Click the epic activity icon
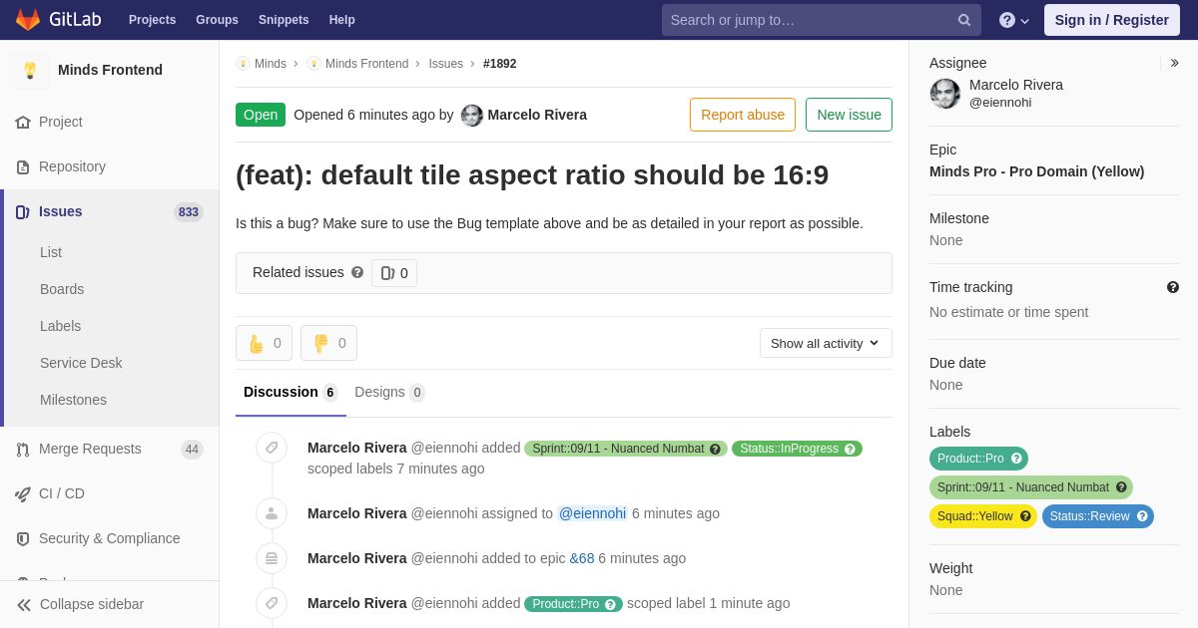This screenshot has width=1198, height=628. (x=272, y=558)
